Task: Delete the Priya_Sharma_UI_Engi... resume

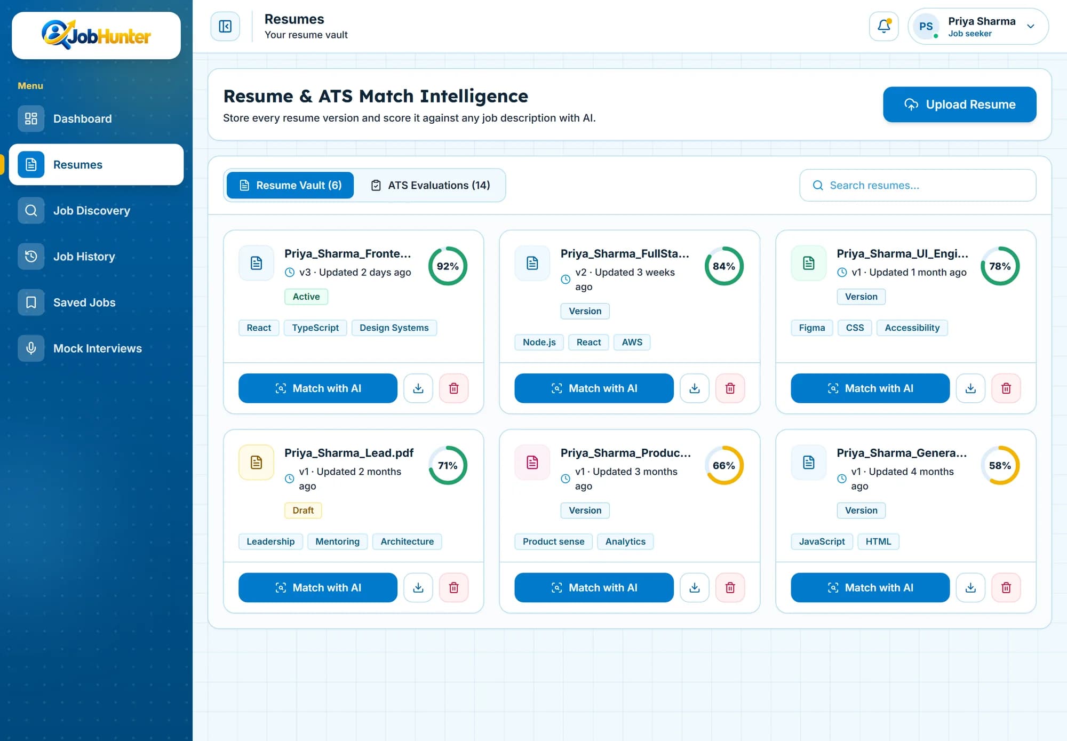Action: 1006,388
